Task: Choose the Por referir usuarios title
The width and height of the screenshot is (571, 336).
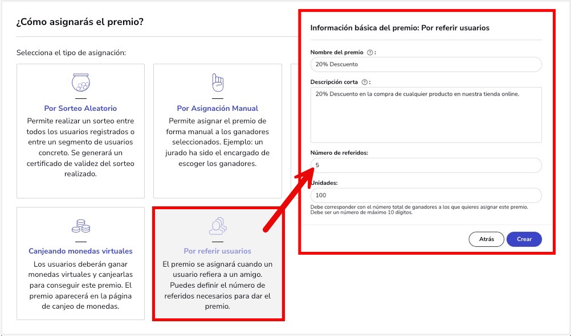Action: [217, 251]
